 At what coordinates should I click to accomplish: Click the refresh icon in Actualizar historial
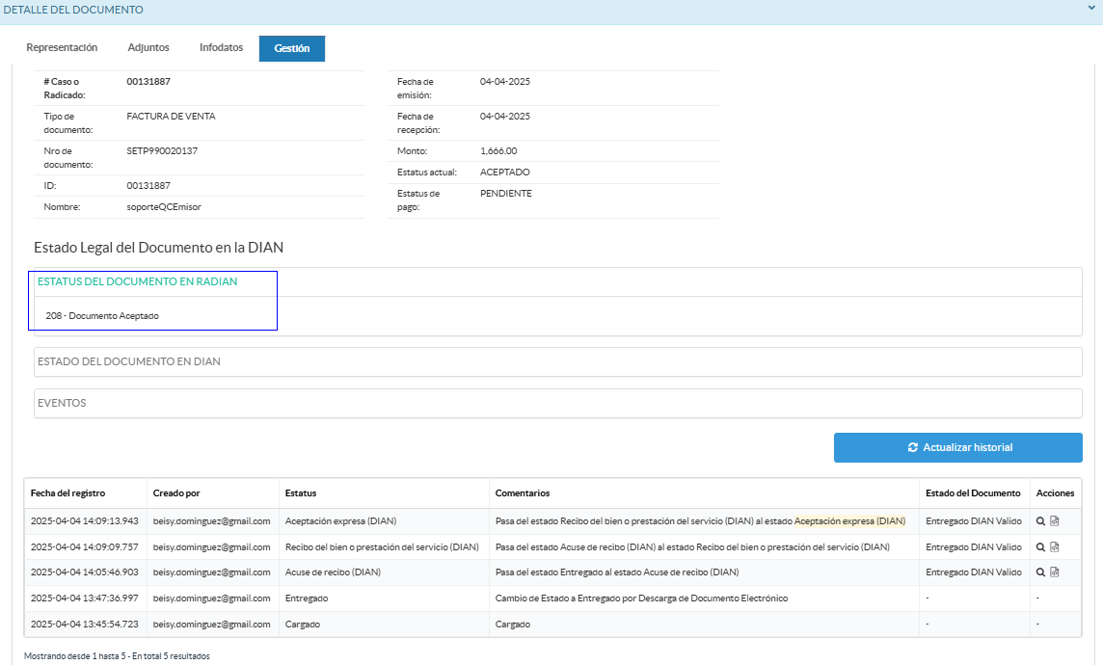point(912,447)
